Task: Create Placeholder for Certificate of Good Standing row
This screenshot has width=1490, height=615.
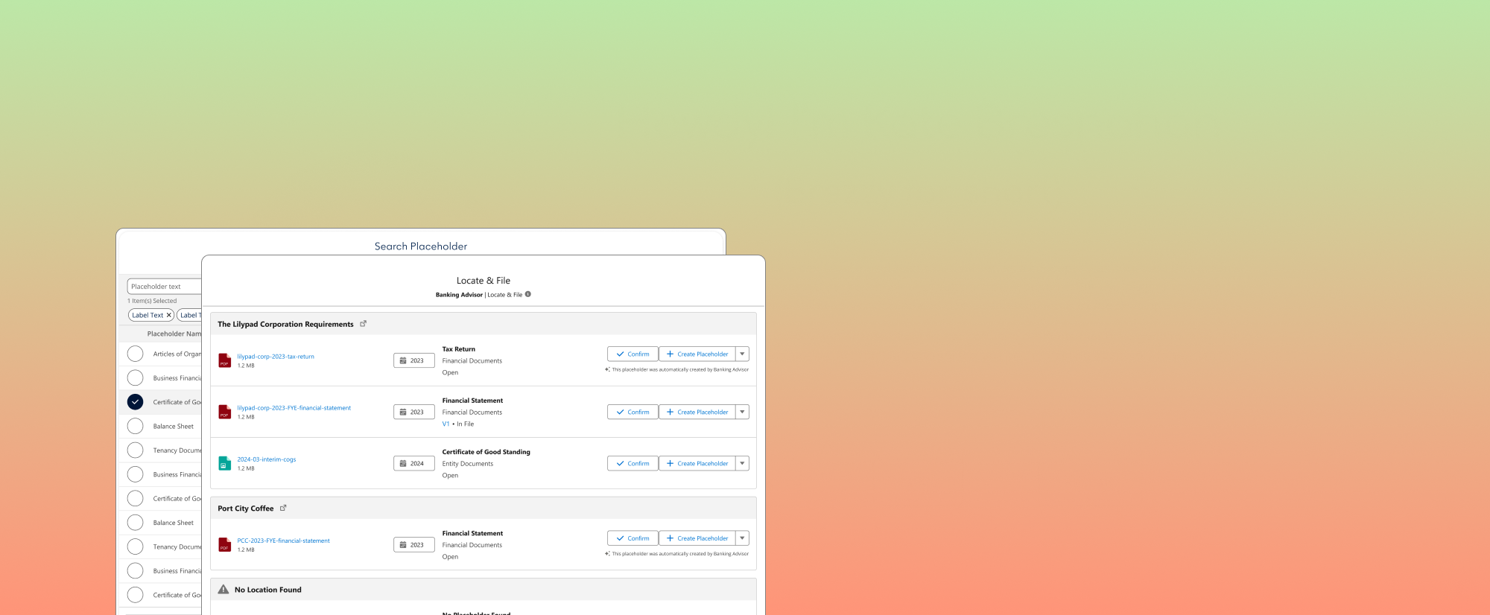Action: click(x=697, y=463)
